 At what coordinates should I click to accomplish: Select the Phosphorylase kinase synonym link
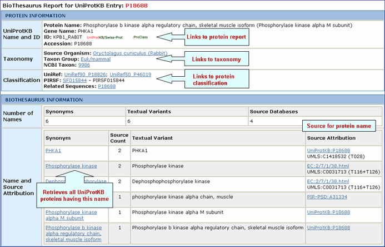tap(71, 166)
